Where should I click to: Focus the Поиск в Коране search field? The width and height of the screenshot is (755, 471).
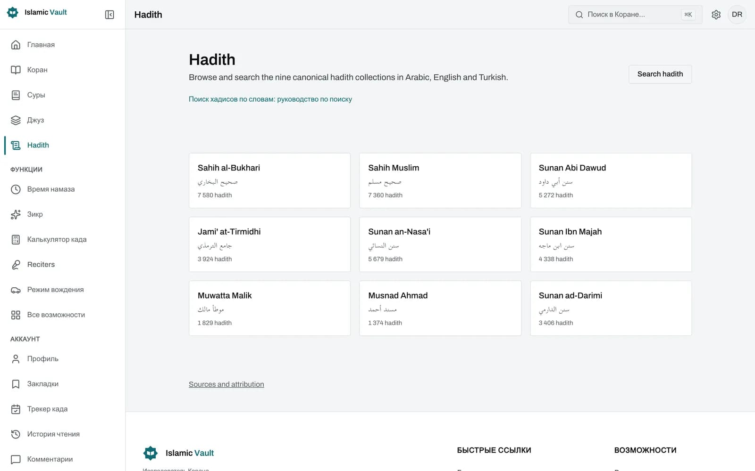pyautogui.click(x=635, y=15)
